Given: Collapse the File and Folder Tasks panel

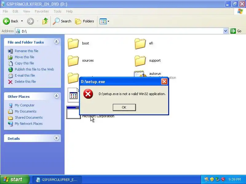Looking at the screenshot, I should (57, 42).
